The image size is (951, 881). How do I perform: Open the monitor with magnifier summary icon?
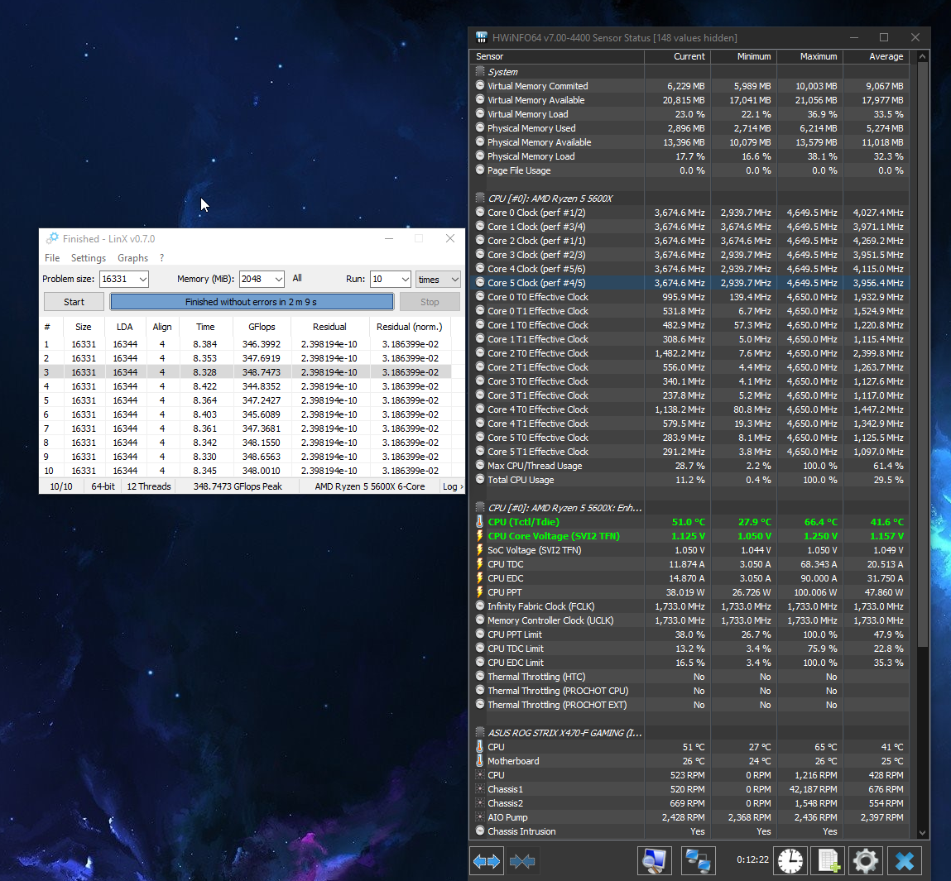(654, 861)
